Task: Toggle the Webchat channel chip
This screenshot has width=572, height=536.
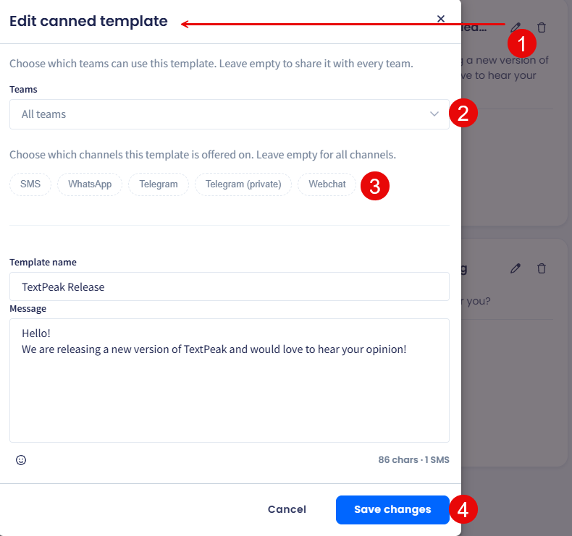Action: pyautogui.click(x=327, y=184)
